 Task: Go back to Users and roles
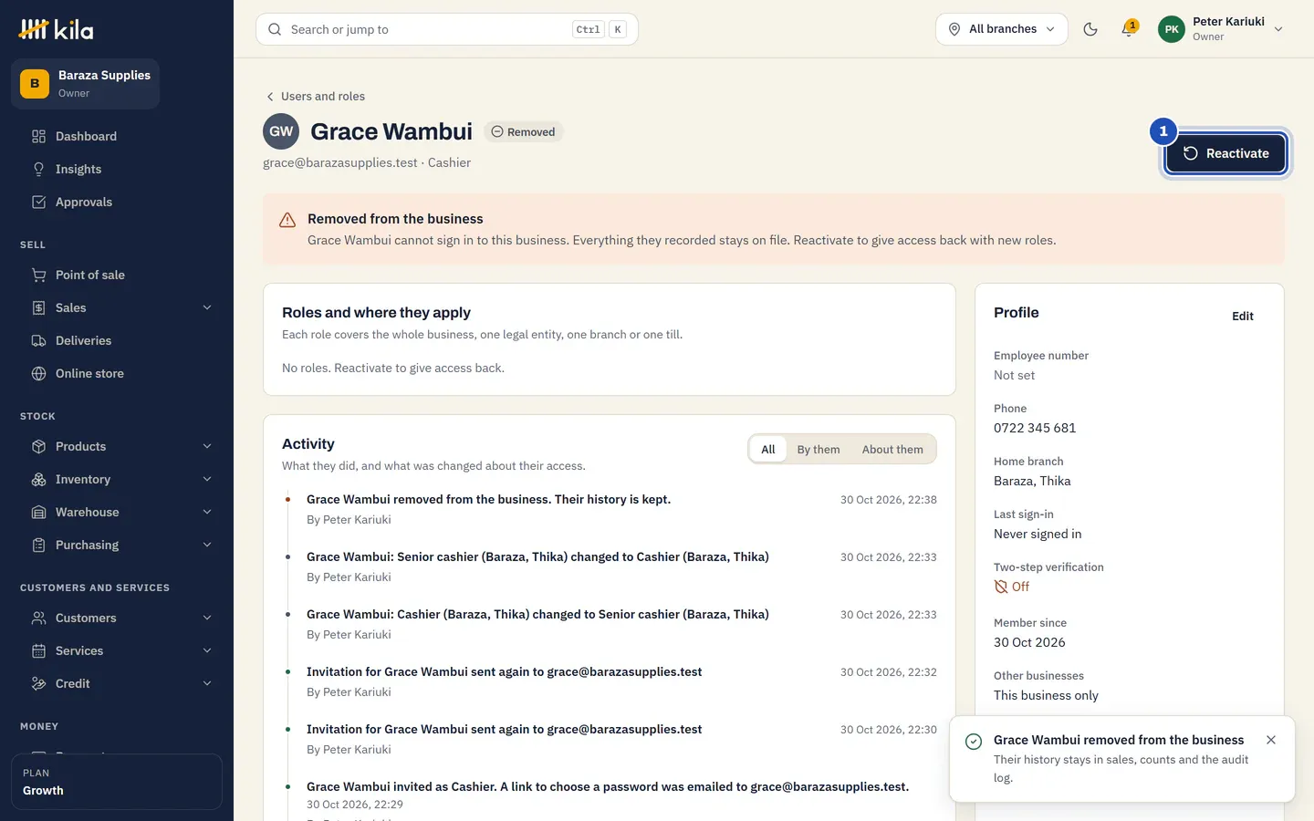coord(315,96)
